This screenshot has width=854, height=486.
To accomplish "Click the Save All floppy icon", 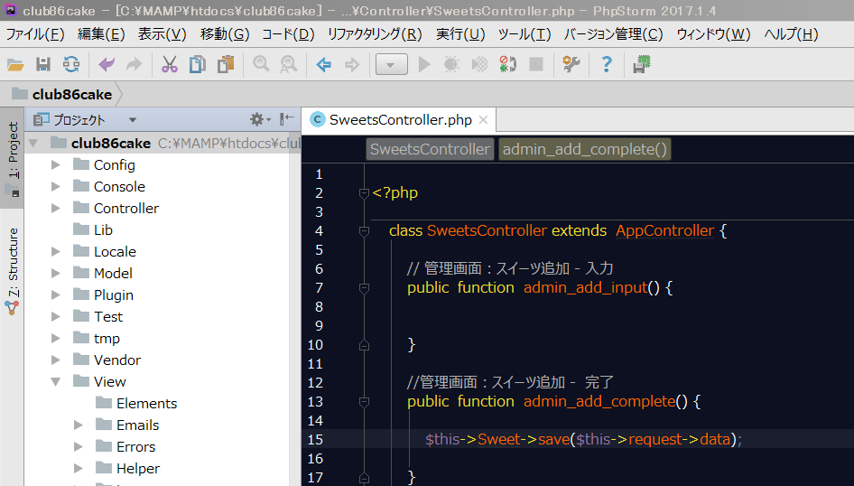I will point(43,65).
